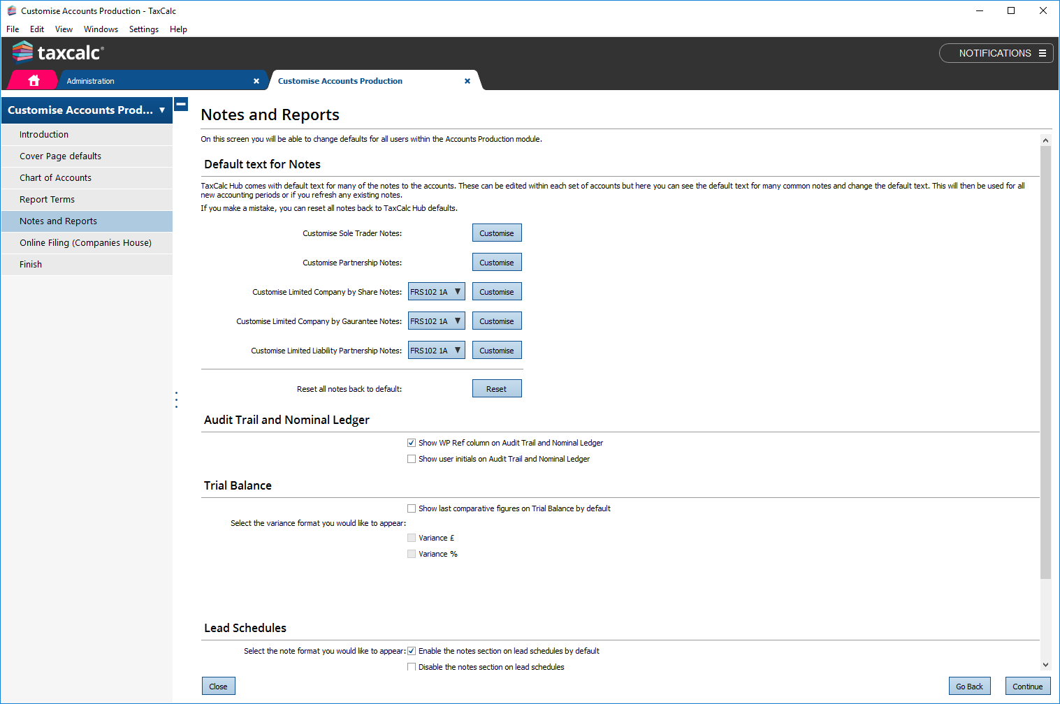Open the Windows menu
Screen dimensions: 1060x704
click(101, 29)
